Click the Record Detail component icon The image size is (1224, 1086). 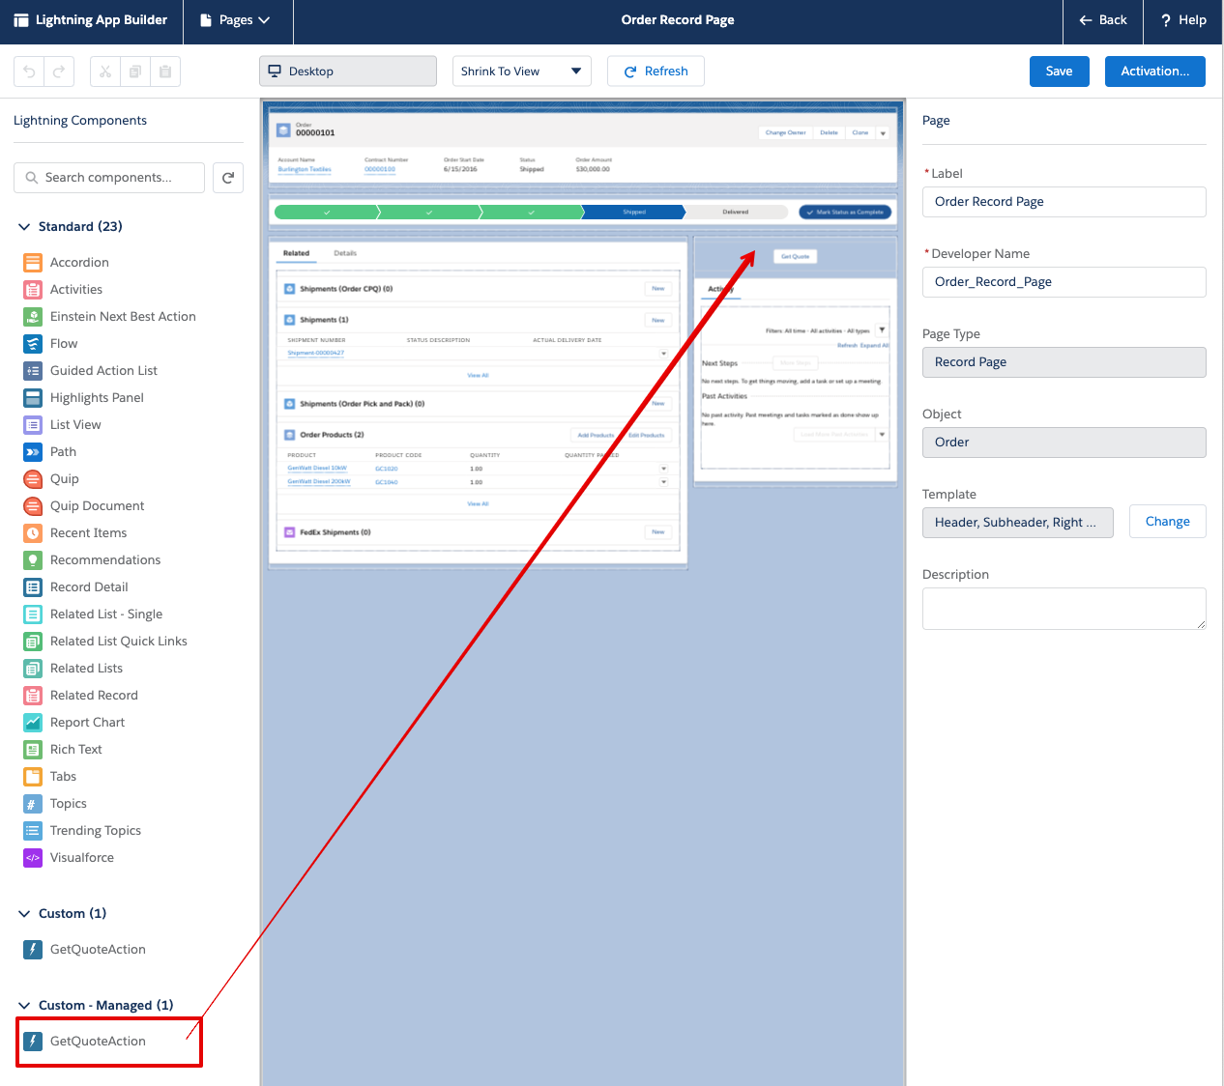32,586
